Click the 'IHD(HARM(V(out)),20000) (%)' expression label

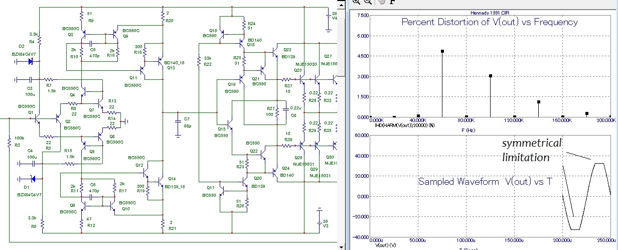(x=404, y=124)
